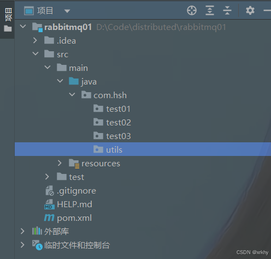Select the java folder label
Image resolution: width=271 pixels, height=259 pixels.
click(89, 82)
